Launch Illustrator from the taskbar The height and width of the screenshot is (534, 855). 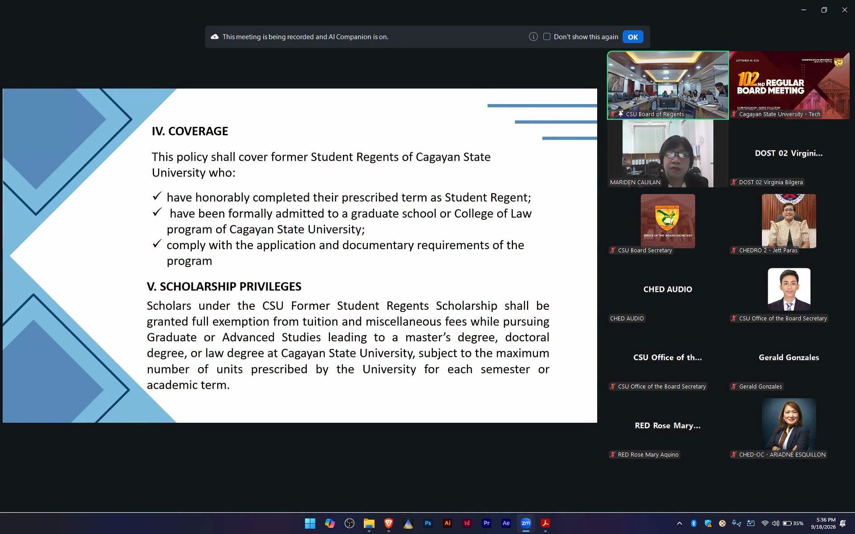[x=447, y=523]
